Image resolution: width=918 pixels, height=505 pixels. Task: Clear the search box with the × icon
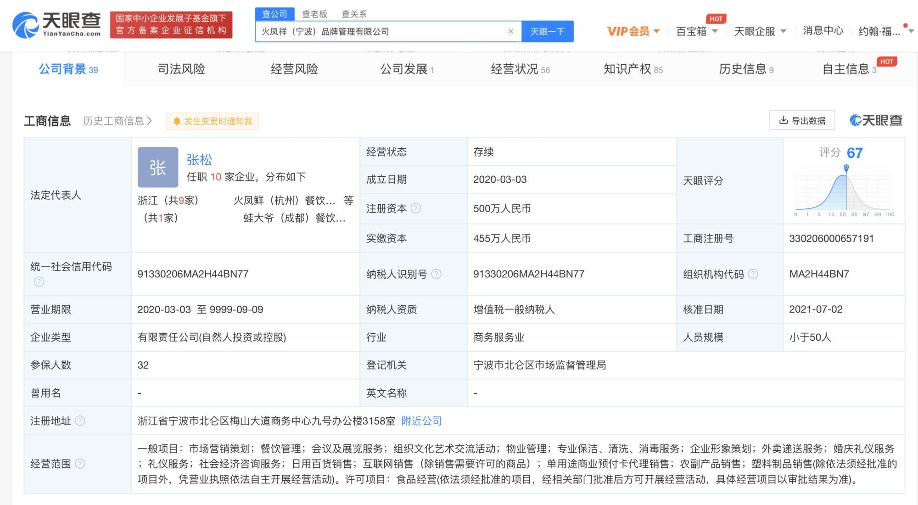(511, 31)
